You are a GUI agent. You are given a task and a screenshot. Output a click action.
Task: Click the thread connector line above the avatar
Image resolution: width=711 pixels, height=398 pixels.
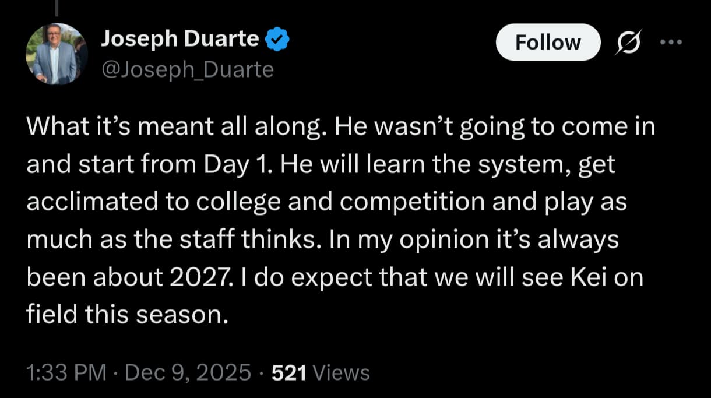point(57,7)
